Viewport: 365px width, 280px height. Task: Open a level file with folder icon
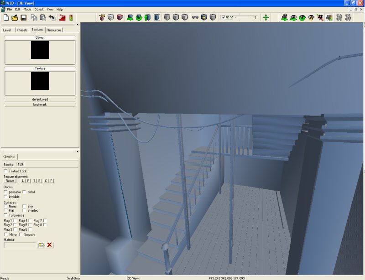coord(15,18)
